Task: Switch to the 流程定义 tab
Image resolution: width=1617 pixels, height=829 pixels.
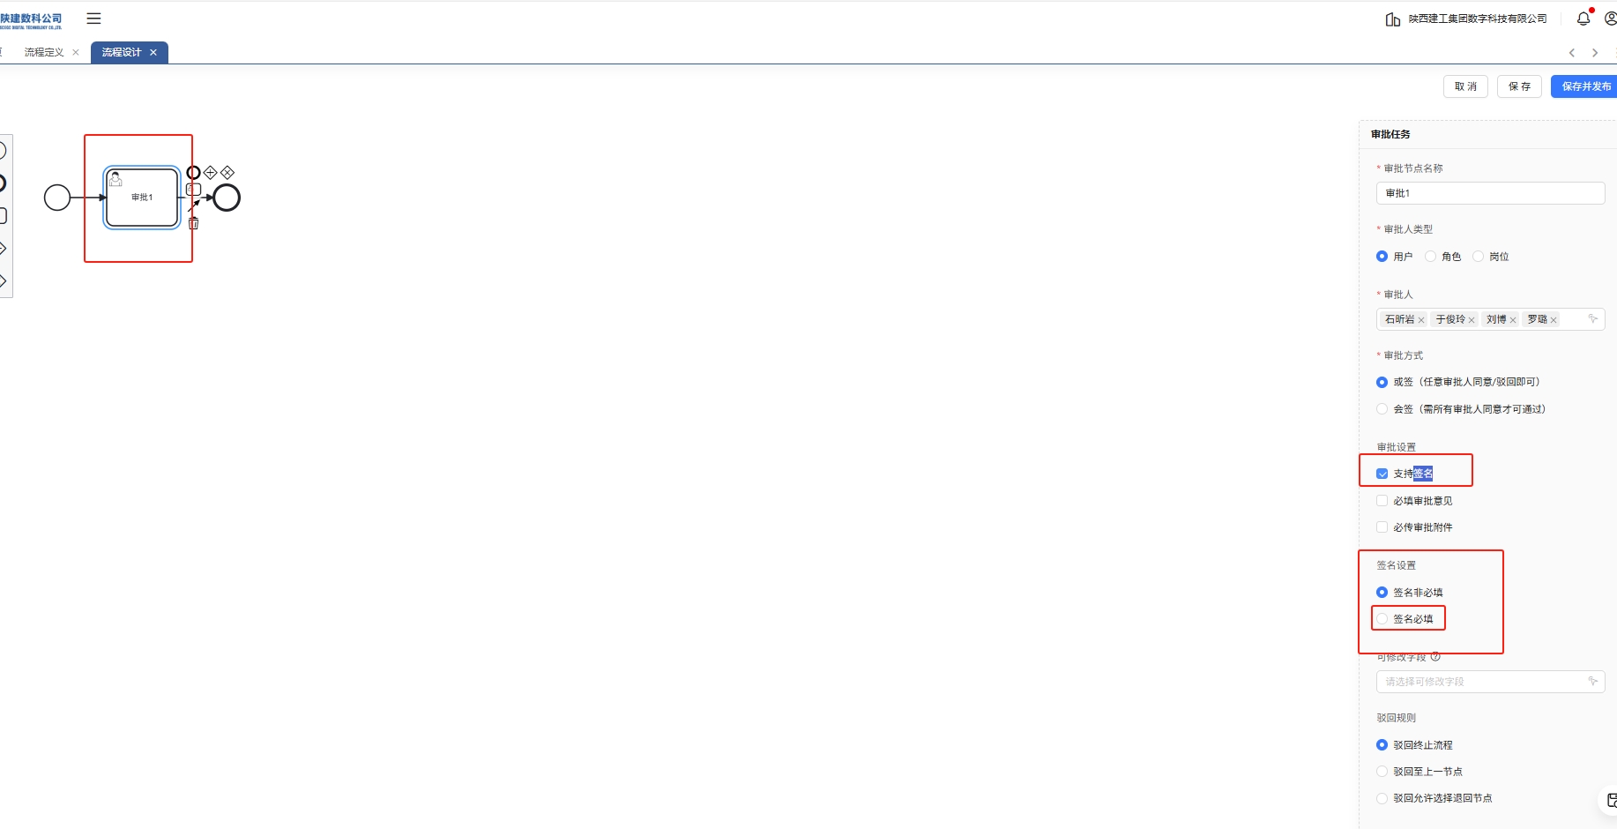Action: click(44, 53)
